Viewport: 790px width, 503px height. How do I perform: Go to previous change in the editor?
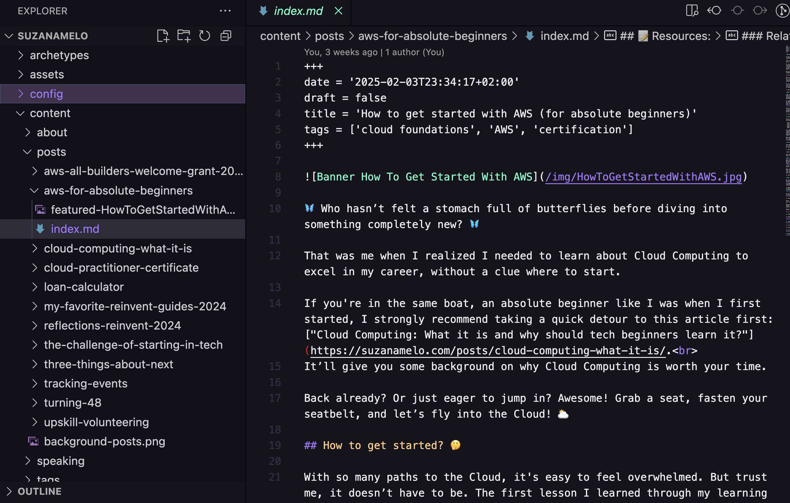(x=714, y=10)
